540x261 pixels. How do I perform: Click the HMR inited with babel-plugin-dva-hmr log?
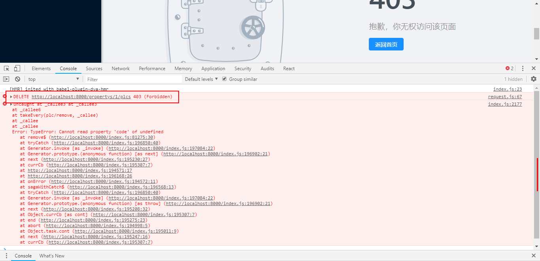[x=59, y=89]
